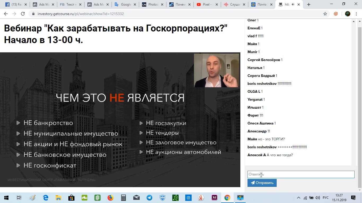Click the Отправить button
Screen dimensions: 362x203
262,183
